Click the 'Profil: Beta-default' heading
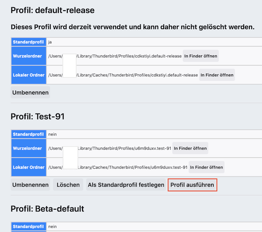Viewport: 262px width, 232px height. click(47, 209)
